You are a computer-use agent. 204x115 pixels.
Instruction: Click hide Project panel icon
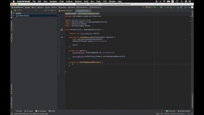[55, 11]
